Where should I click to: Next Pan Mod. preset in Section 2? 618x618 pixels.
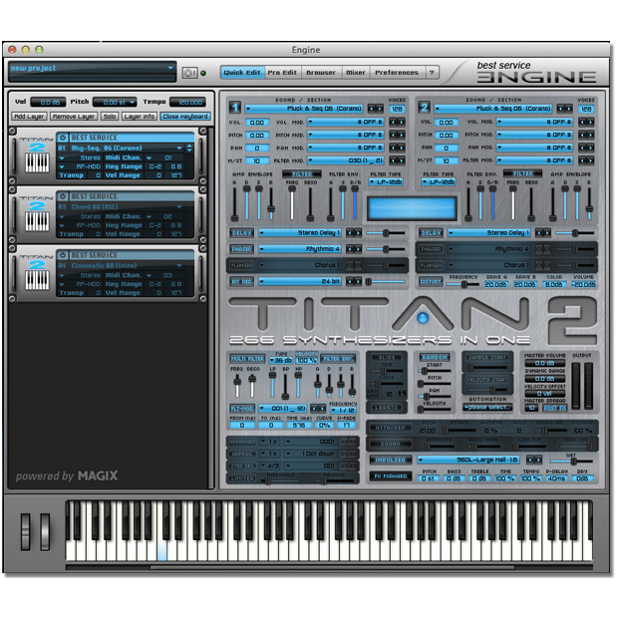pos(590,148)
